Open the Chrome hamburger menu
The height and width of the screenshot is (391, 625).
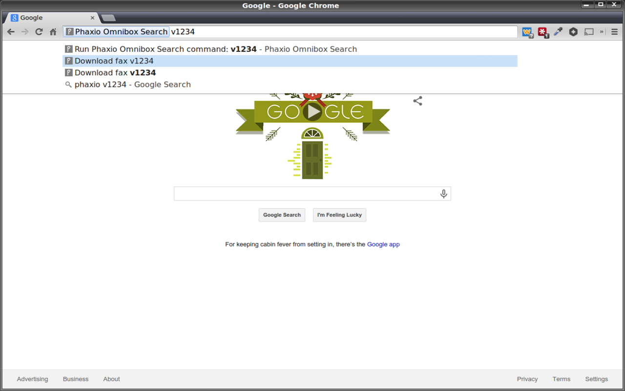614,32
